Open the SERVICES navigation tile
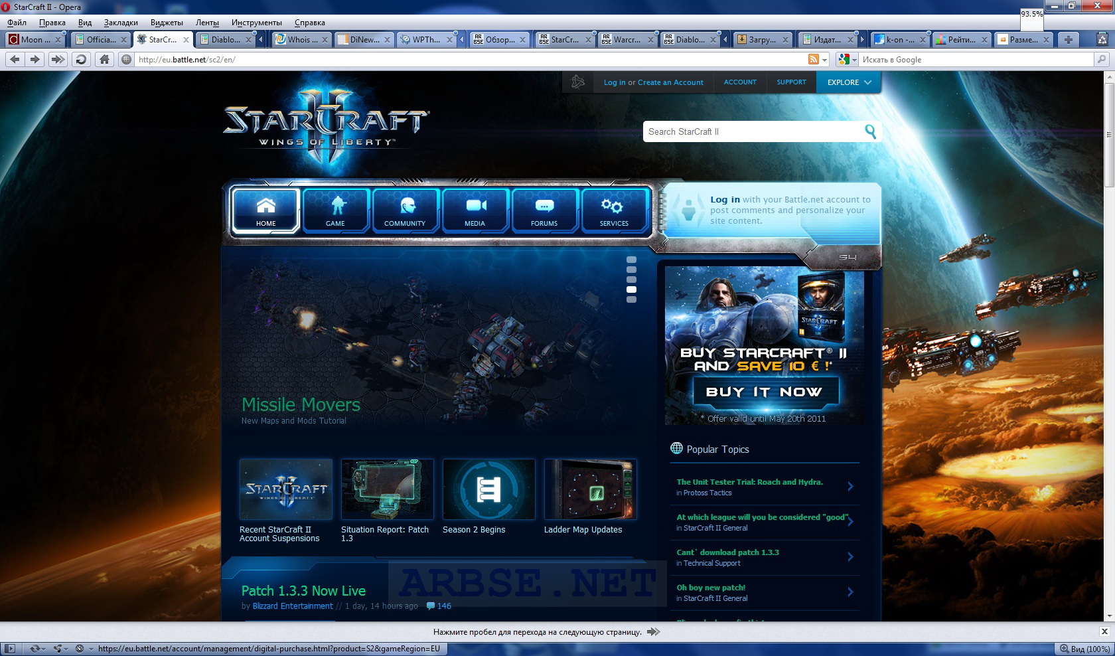This screenshot has height=656, width=1115. click(x=614, y=210)
